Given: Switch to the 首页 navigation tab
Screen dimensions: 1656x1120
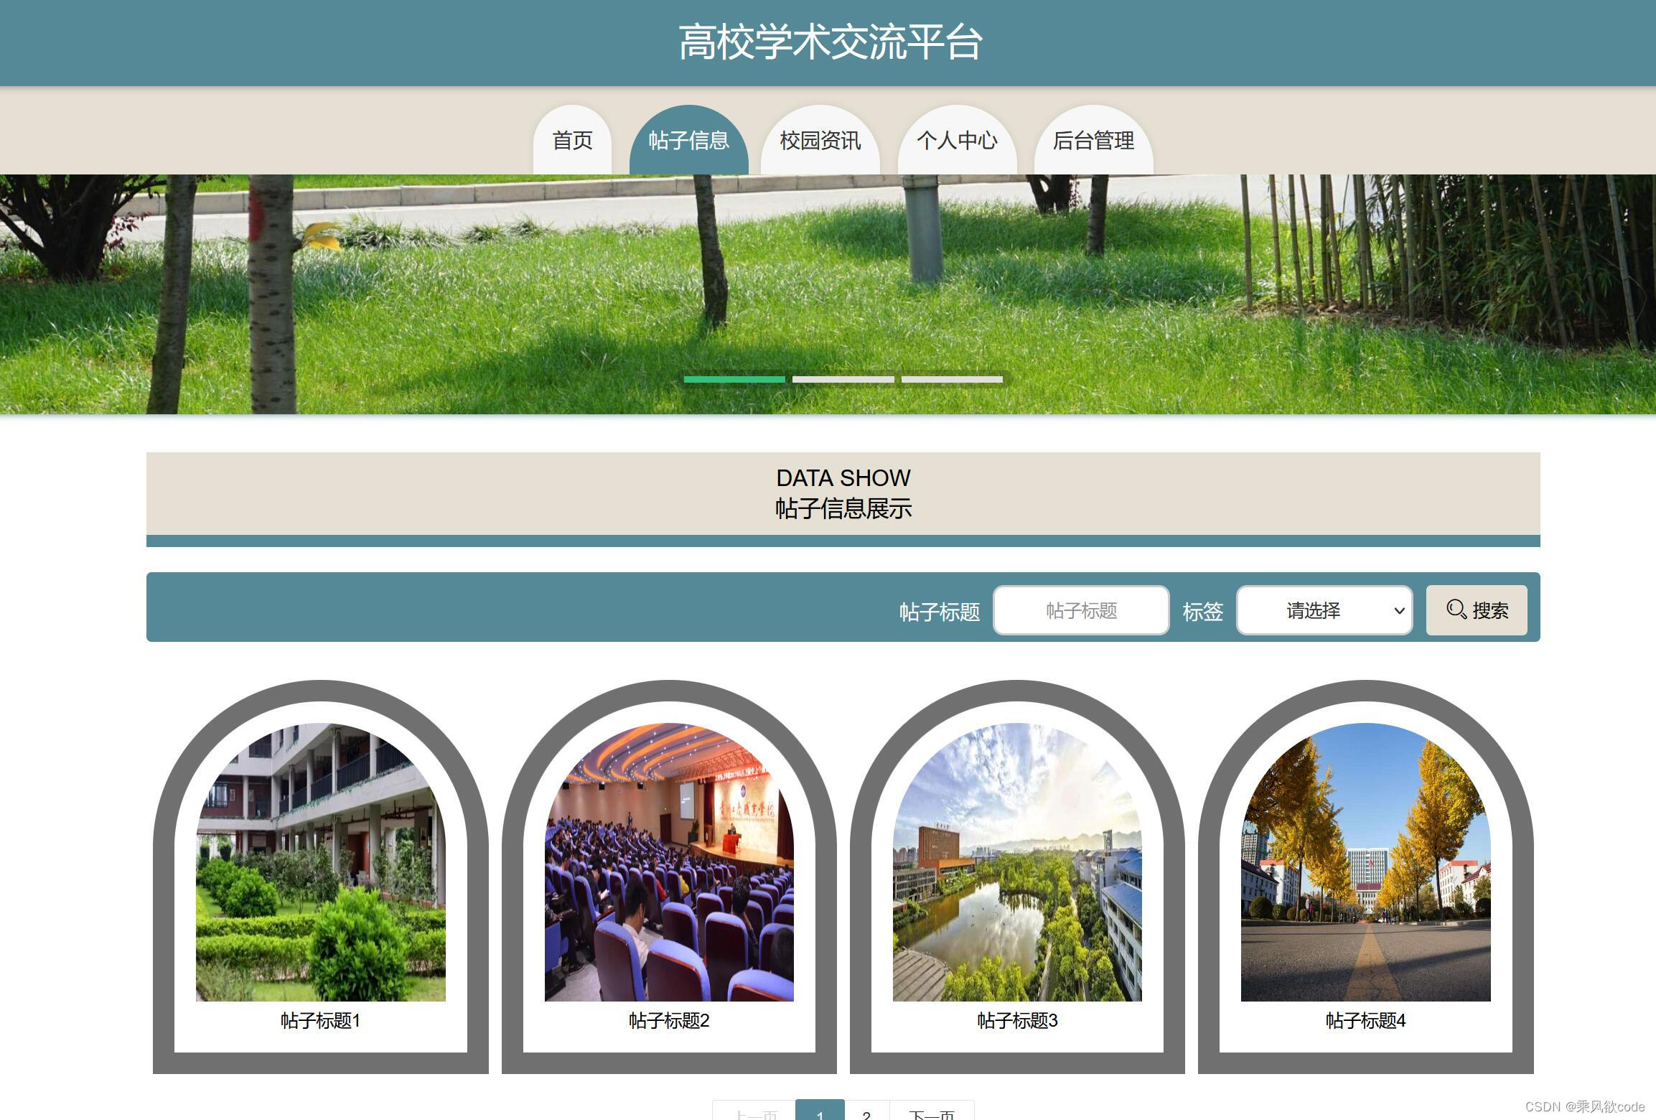Looking at the screenshot, I should click(x=571, y=141).
